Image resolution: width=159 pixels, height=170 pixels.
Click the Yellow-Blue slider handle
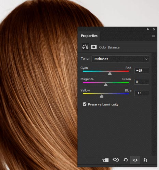pos(102,96)
